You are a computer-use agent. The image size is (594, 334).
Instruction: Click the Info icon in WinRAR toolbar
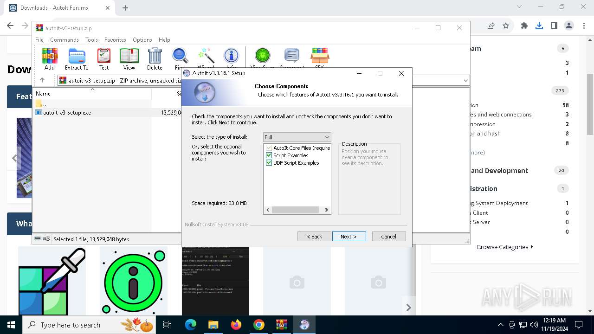click(x=231, y=58)
